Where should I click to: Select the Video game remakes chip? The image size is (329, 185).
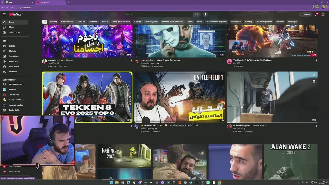(x=121, y=22)
